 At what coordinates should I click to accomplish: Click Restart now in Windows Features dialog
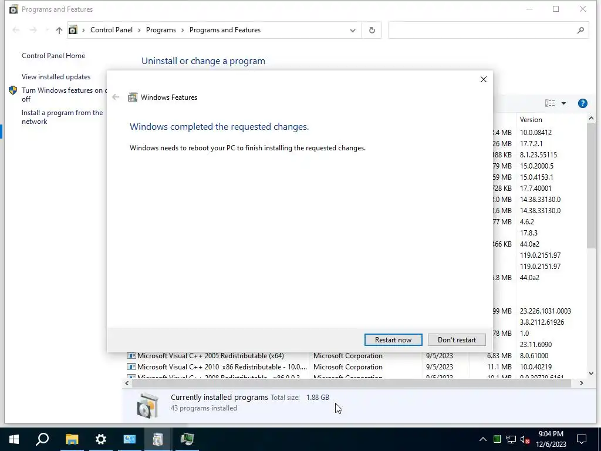pyautogui.click(x=393, y=340)
